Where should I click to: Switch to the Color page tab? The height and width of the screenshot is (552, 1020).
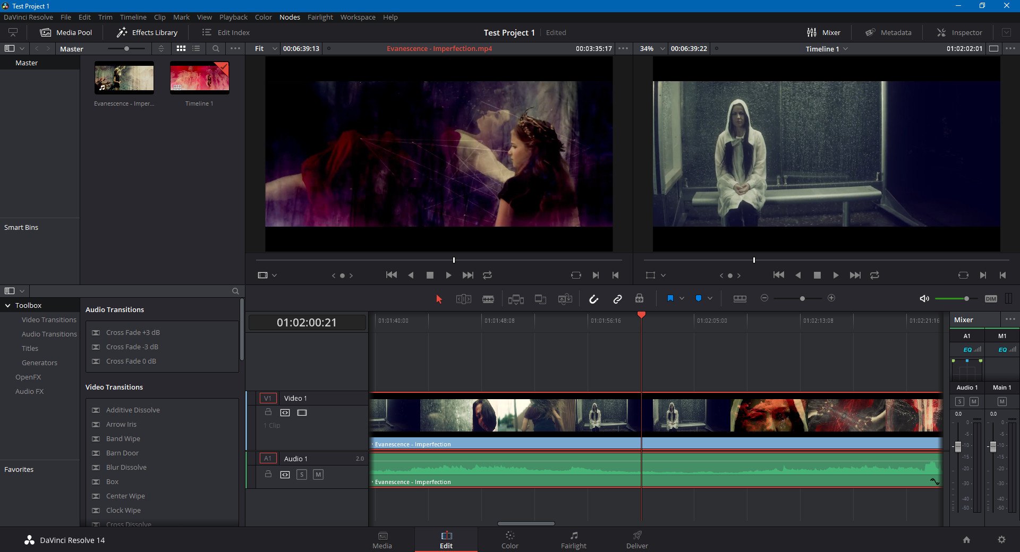[509, 540]
